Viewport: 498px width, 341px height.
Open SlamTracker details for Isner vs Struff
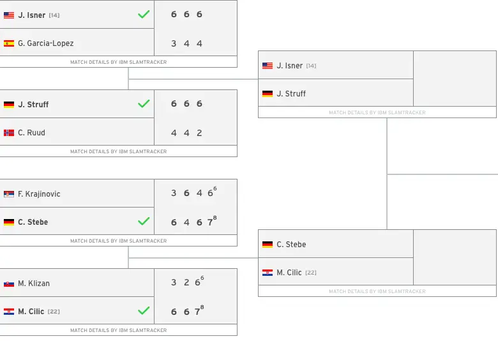tap(377, 112)
